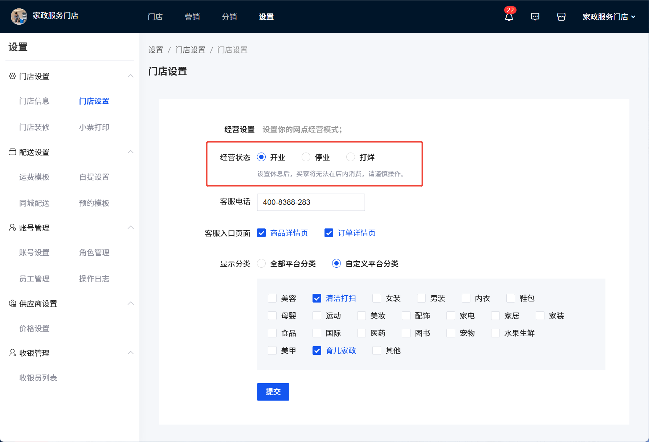The height and width of the screenshot is (442, 649).
Task: Click the store avatar picture at top left
Action: [x=19, y=16]
